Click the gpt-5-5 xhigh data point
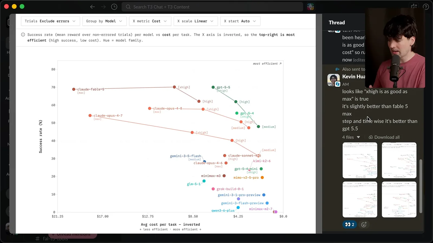Screen dimensions: 433x243 click(x=213, y=87)
